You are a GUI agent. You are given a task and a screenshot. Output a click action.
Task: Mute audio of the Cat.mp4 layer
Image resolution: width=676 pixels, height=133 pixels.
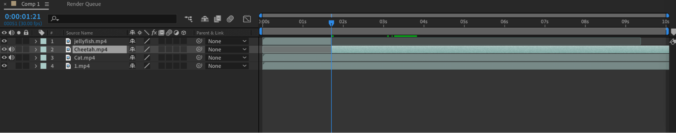(x=11, y=57)
